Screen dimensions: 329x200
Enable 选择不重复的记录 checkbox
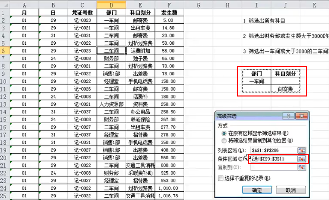click(x=220, y=178)
